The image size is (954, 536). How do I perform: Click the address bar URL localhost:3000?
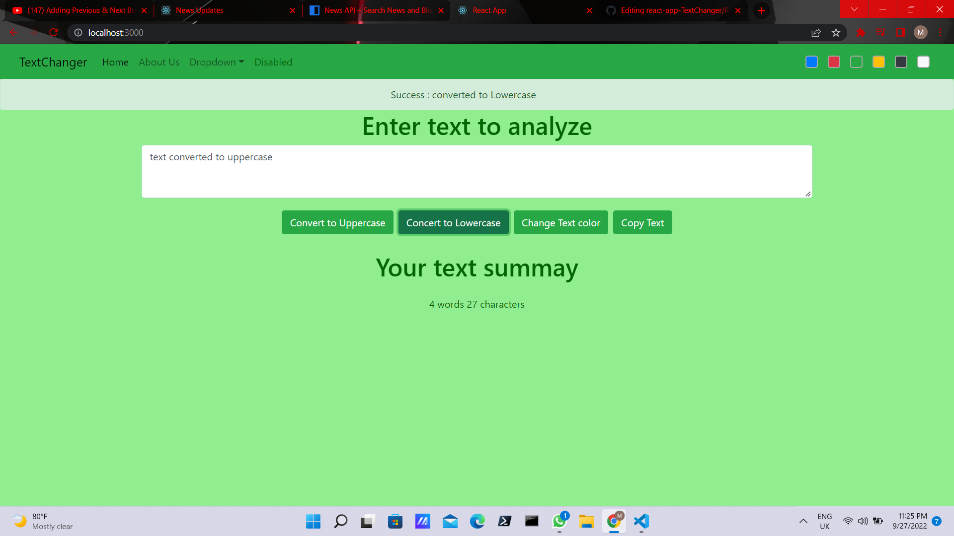116,33
